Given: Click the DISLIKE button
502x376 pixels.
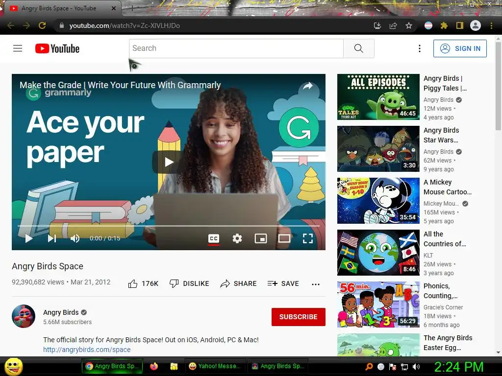Looking at the screenshot, I should click(189, 283).
